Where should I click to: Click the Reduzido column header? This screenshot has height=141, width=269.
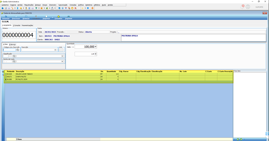11,71
